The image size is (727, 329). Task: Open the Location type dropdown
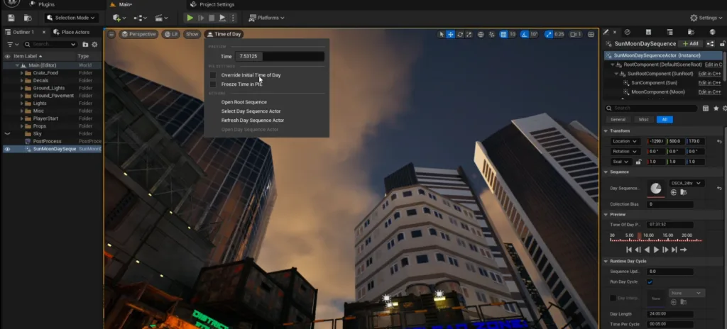(625, 141)
